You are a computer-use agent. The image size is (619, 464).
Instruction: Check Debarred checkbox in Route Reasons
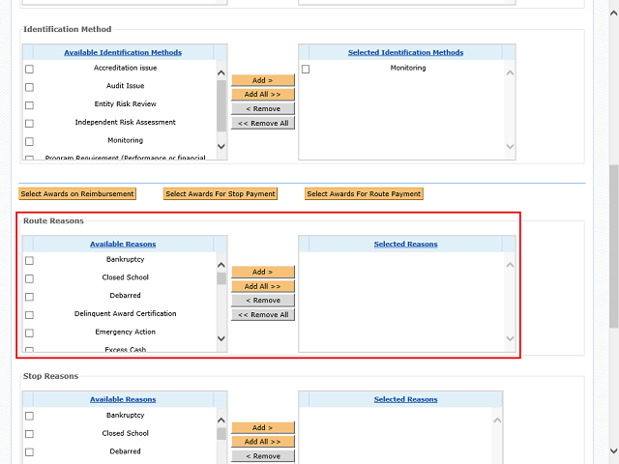[x=29, y=297]
